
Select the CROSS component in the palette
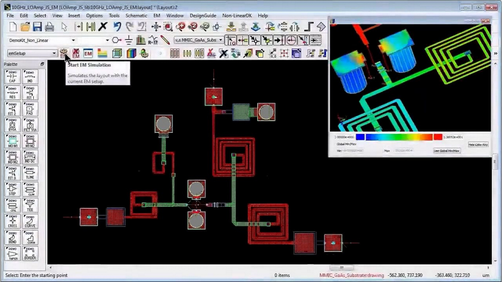coord(12,221)
